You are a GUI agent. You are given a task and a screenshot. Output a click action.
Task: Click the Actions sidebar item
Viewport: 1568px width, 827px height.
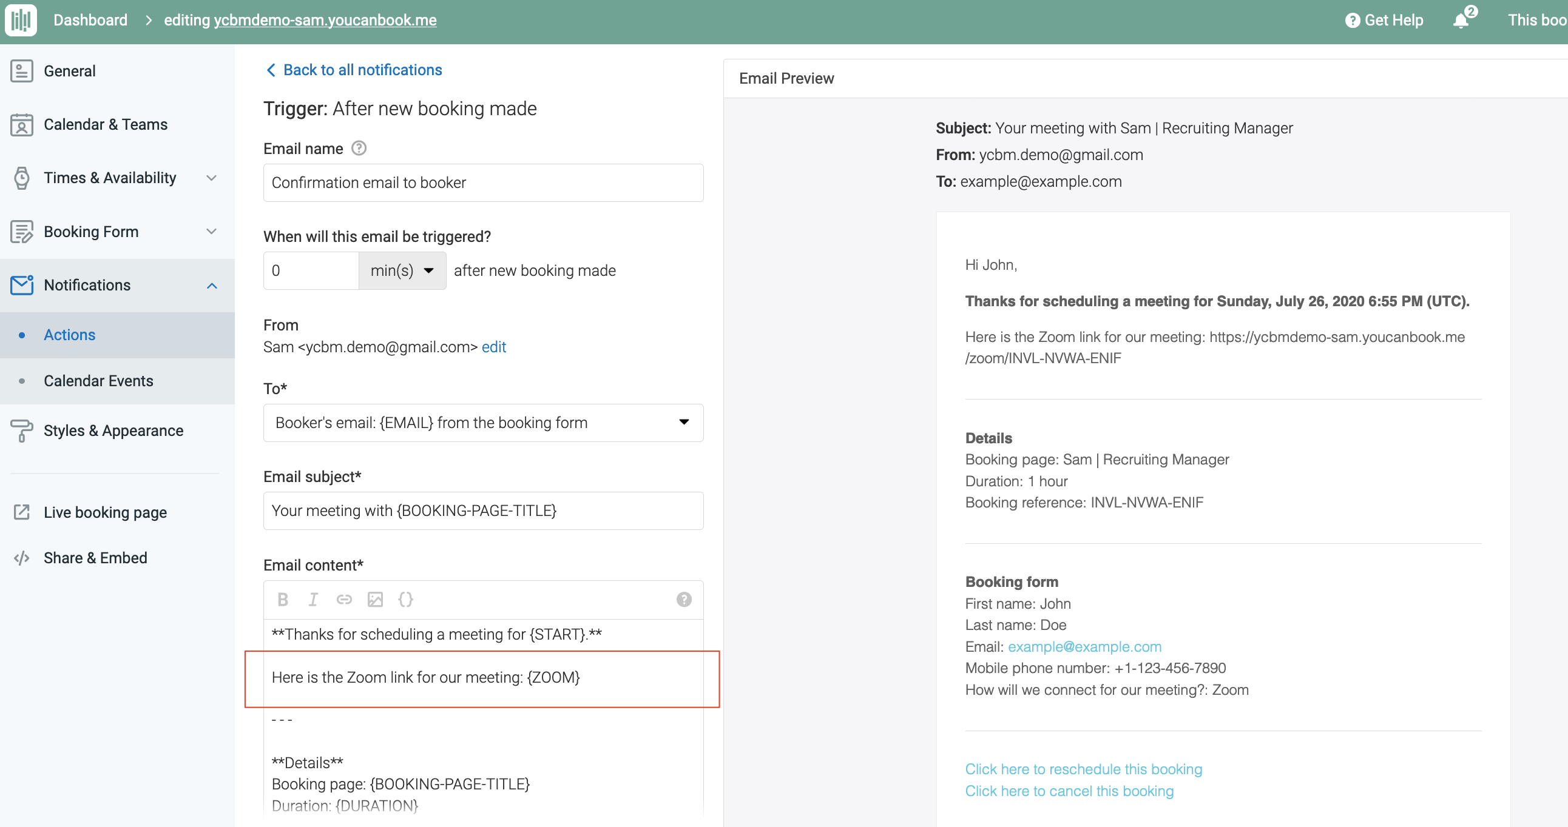point(70,333)
